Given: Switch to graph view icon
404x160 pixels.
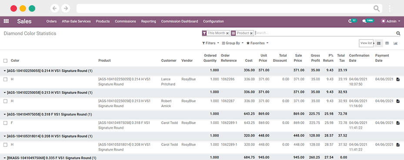Looking at the screenshot, I should point(395,43).
